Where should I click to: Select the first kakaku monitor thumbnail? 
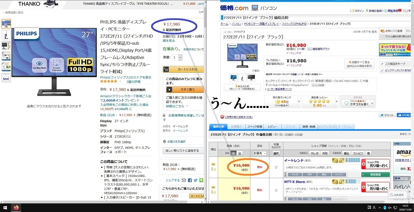[234, 78]
